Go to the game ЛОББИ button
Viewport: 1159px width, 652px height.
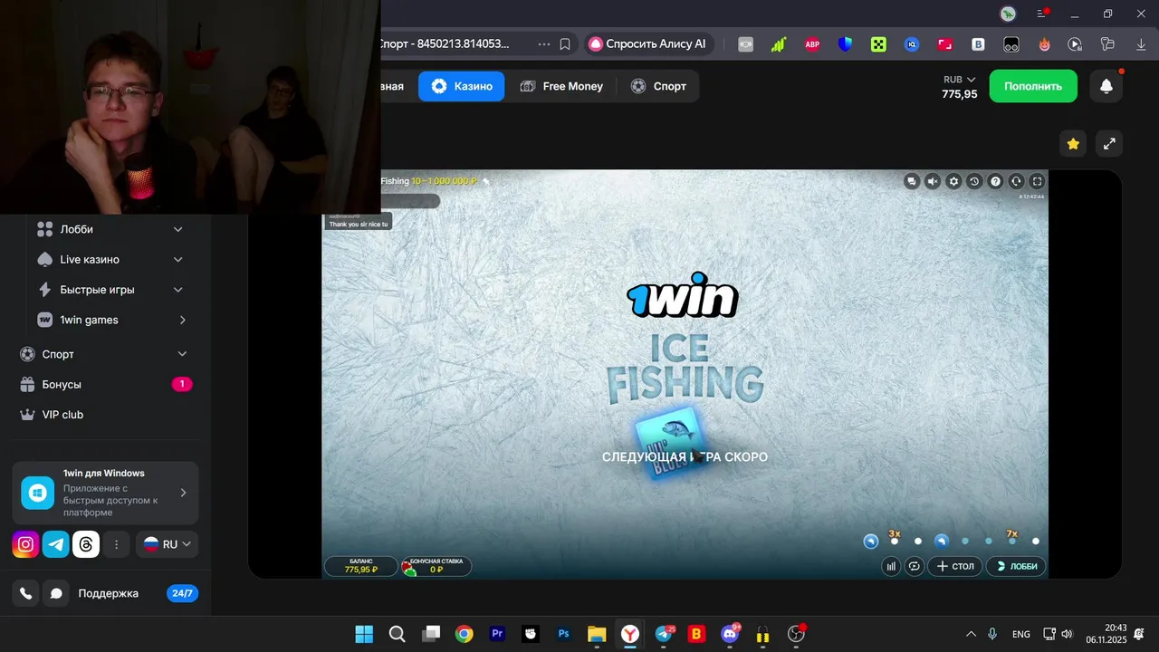coord(1017,566)
